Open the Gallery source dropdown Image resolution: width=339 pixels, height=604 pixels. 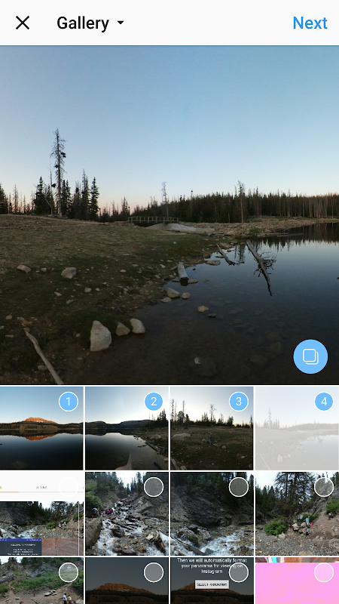[90, 23]
